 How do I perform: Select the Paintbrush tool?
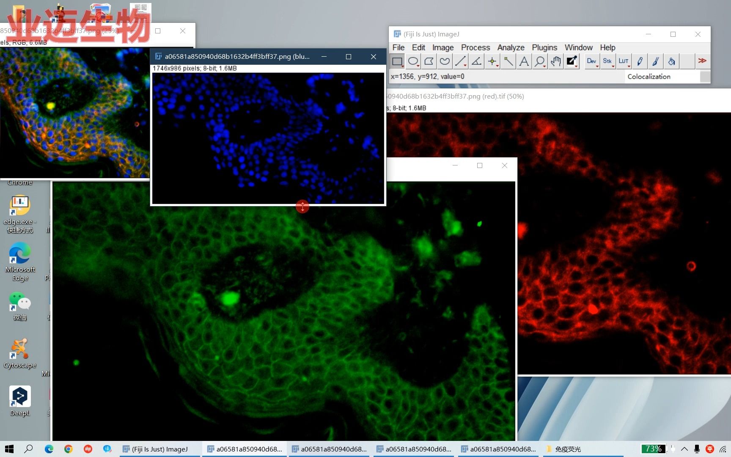coord(655,61)
